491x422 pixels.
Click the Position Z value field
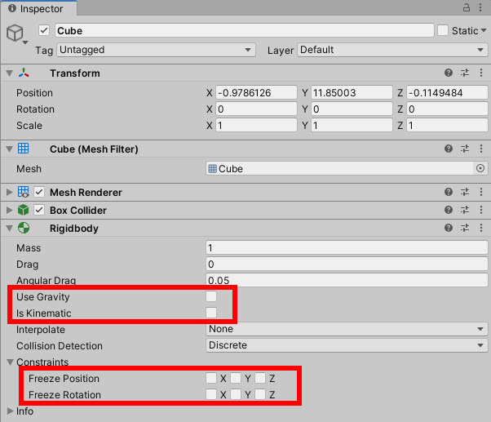point(447,92)
